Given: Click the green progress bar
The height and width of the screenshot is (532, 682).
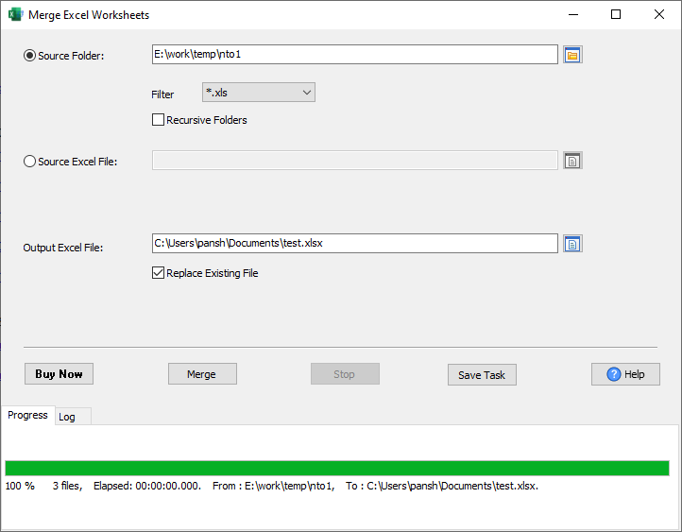Looking at the screenshot, I should (337, 468).
